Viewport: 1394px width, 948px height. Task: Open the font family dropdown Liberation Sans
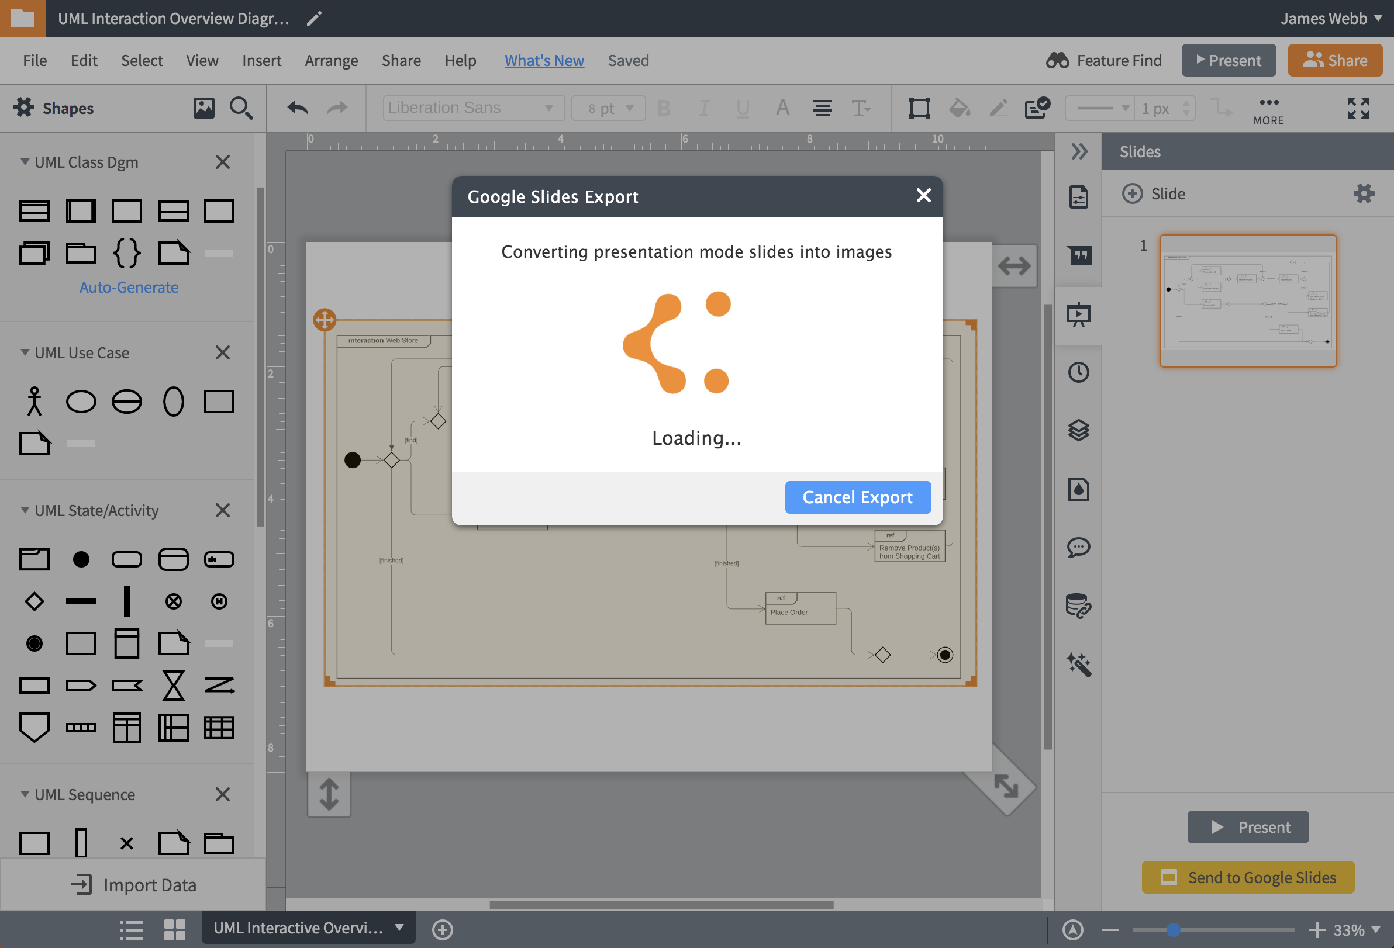click(470, 107)
